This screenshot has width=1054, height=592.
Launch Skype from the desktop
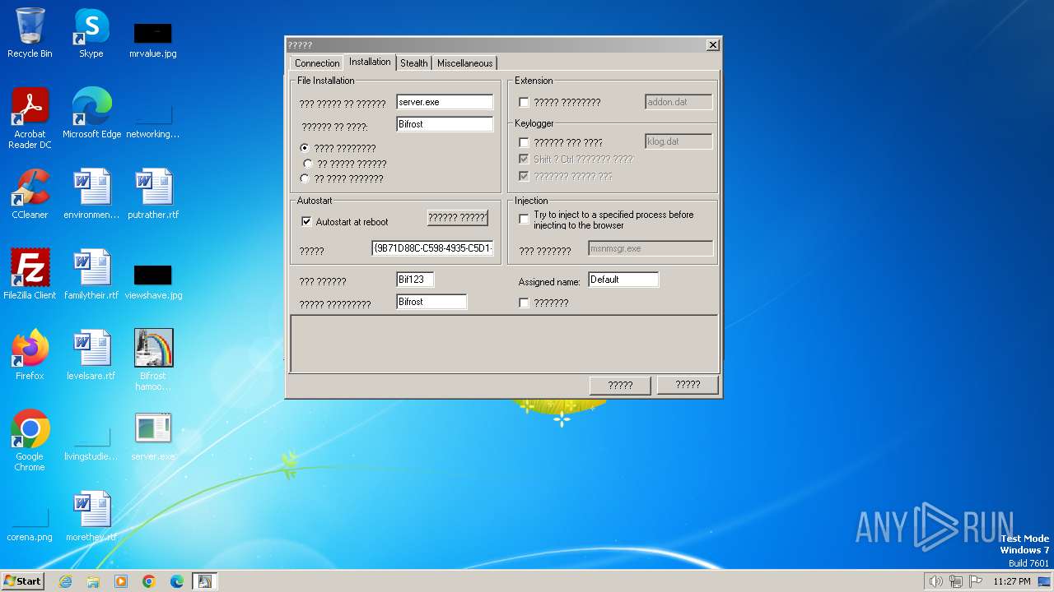pos(91,34)
